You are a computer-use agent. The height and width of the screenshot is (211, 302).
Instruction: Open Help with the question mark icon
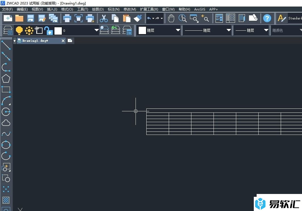click(267, 18)
